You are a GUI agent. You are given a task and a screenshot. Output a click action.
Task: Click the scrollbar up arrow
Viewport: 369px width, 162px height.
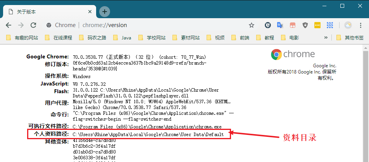(366, 48)
